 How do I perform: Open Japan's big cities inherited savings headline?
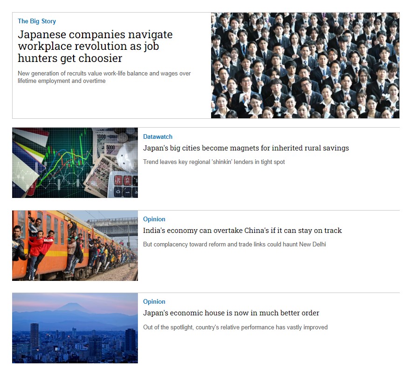246,148
